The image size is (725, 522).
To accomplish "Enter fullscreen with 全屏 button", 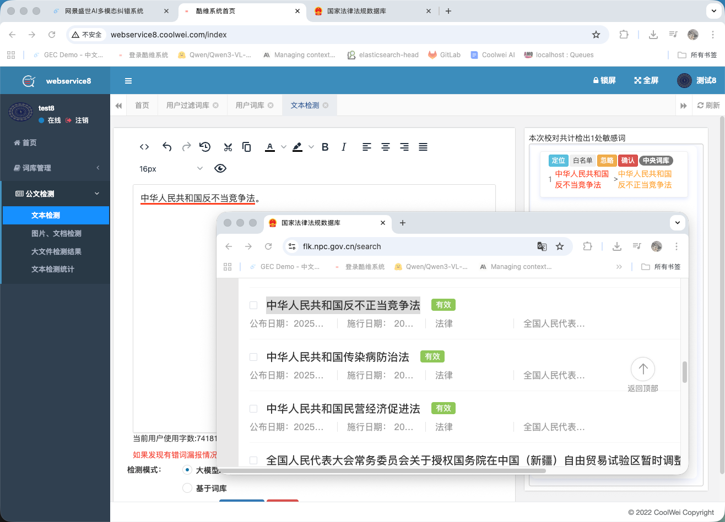I will (646, 80).
